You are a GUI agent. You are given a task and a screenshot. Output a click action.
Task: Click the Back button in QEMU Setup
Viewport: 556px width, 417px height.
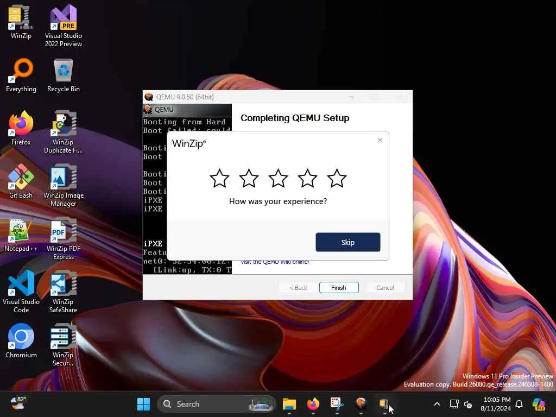(299, 288)
